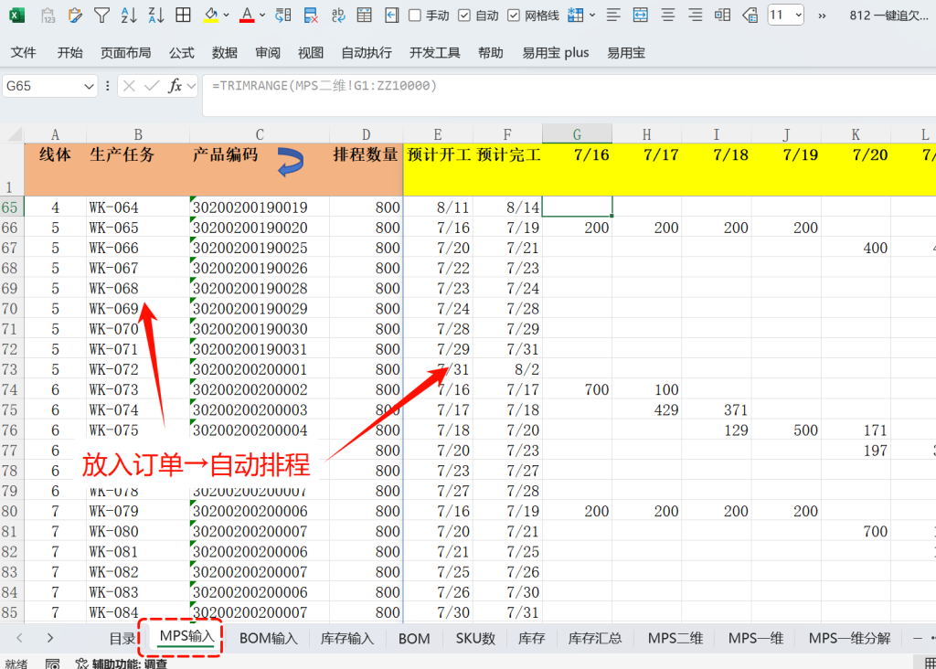
Task: Switch to the MPS一维分解 sheet tab
Action: point(849,638)
